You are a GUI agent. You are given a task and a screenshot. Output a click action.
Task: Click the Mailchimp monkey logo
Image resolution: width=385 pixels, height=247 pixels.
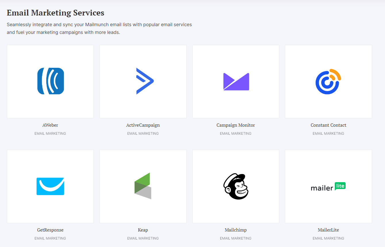(236, 186)
